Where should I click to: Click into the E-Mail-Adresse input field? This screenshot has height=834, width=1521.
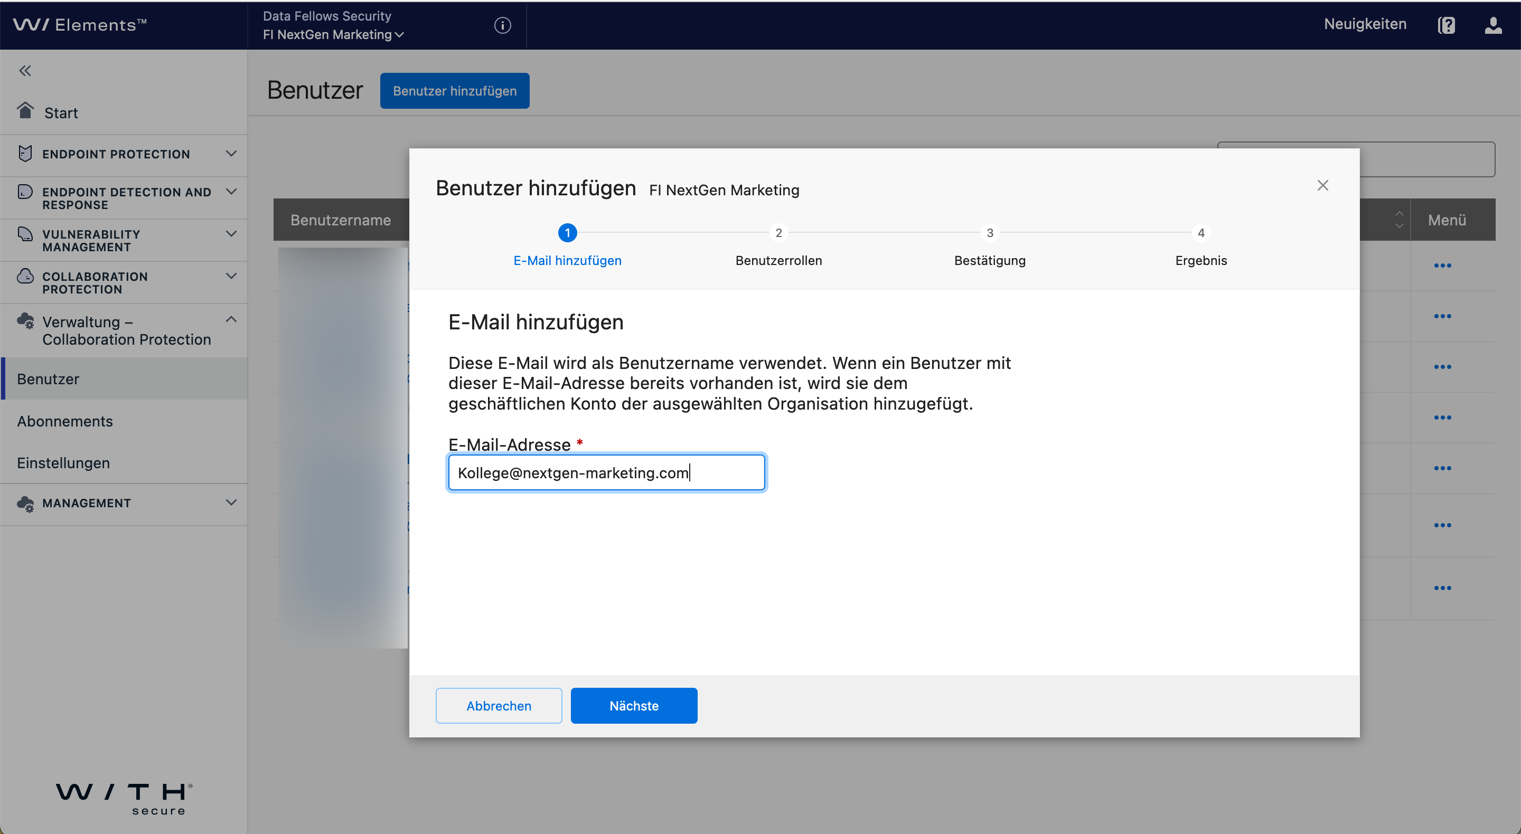(x=606, y=473)
